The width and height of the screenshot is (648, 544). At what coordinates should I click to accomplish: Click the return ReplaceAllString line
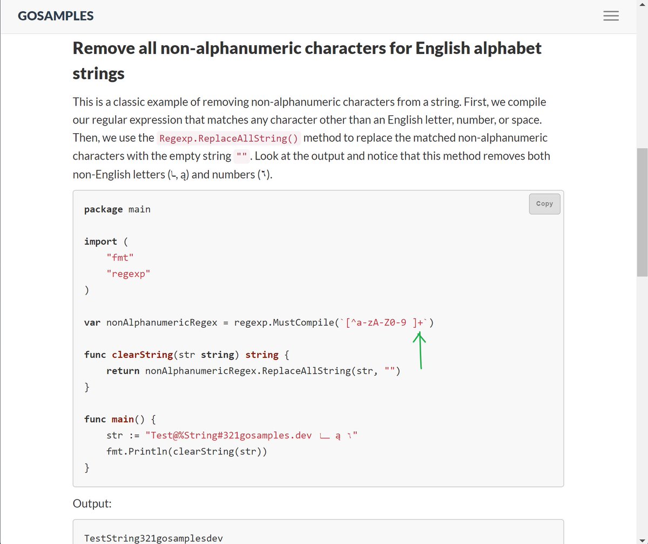253,371
